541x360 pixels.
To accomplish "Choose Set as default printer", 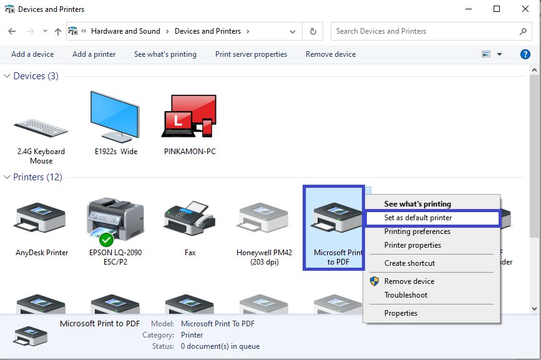I will click(x=418, y=218).
